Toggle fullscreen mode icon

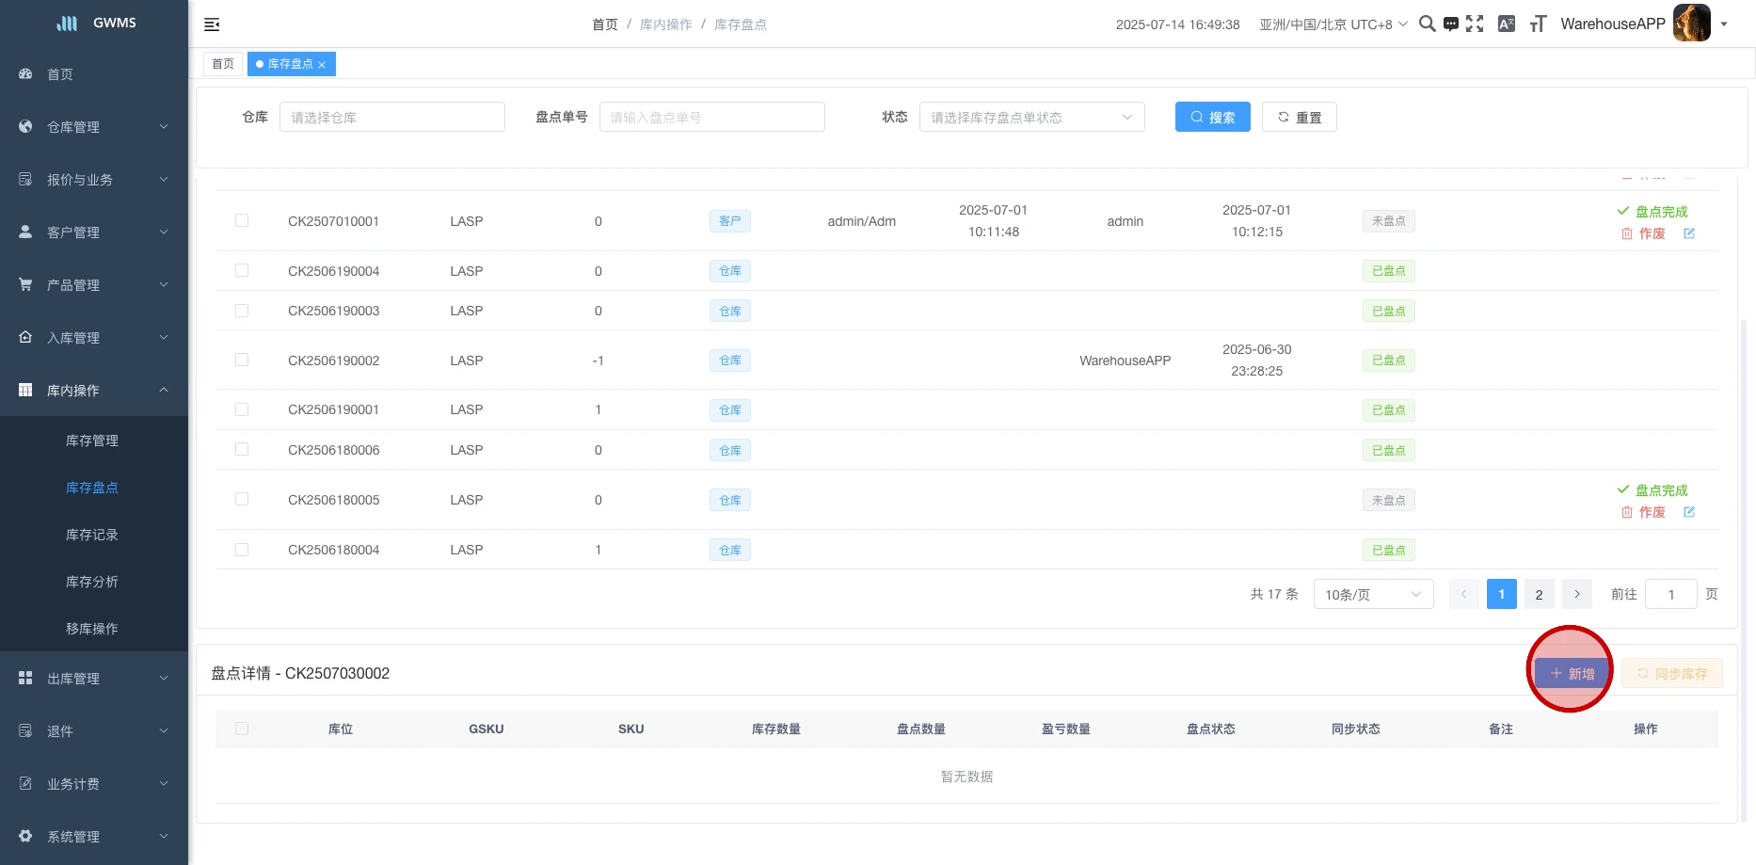pyautogui.click(x=1475, y=24)
